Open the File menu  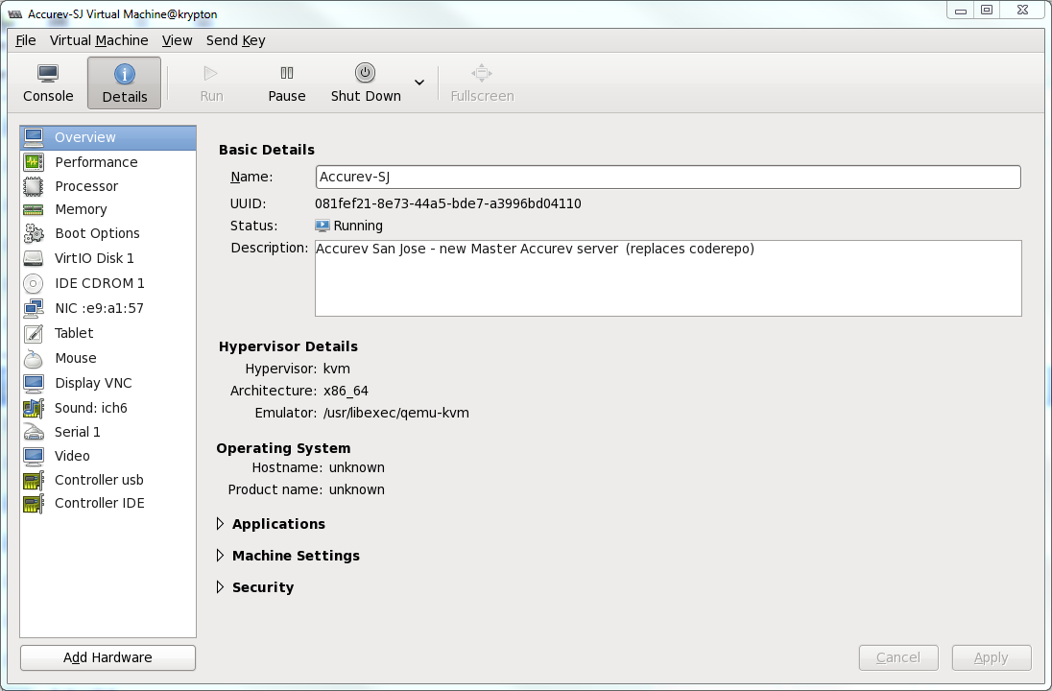click(x=26, y=40)
